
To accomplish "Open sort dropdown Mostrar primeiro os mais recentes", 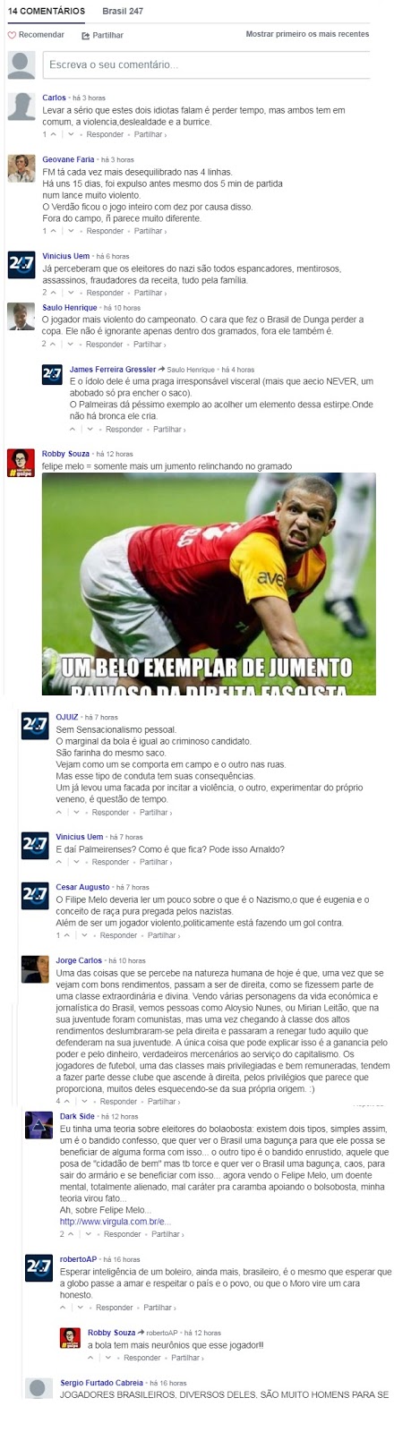I will pyautogui.click(x=307, y=34).
